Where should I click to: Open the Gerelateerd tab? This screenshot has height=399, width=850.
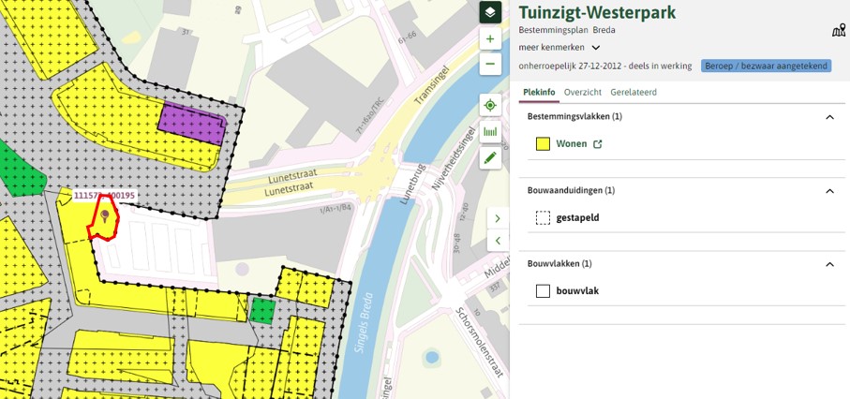(x=634, y=92)
